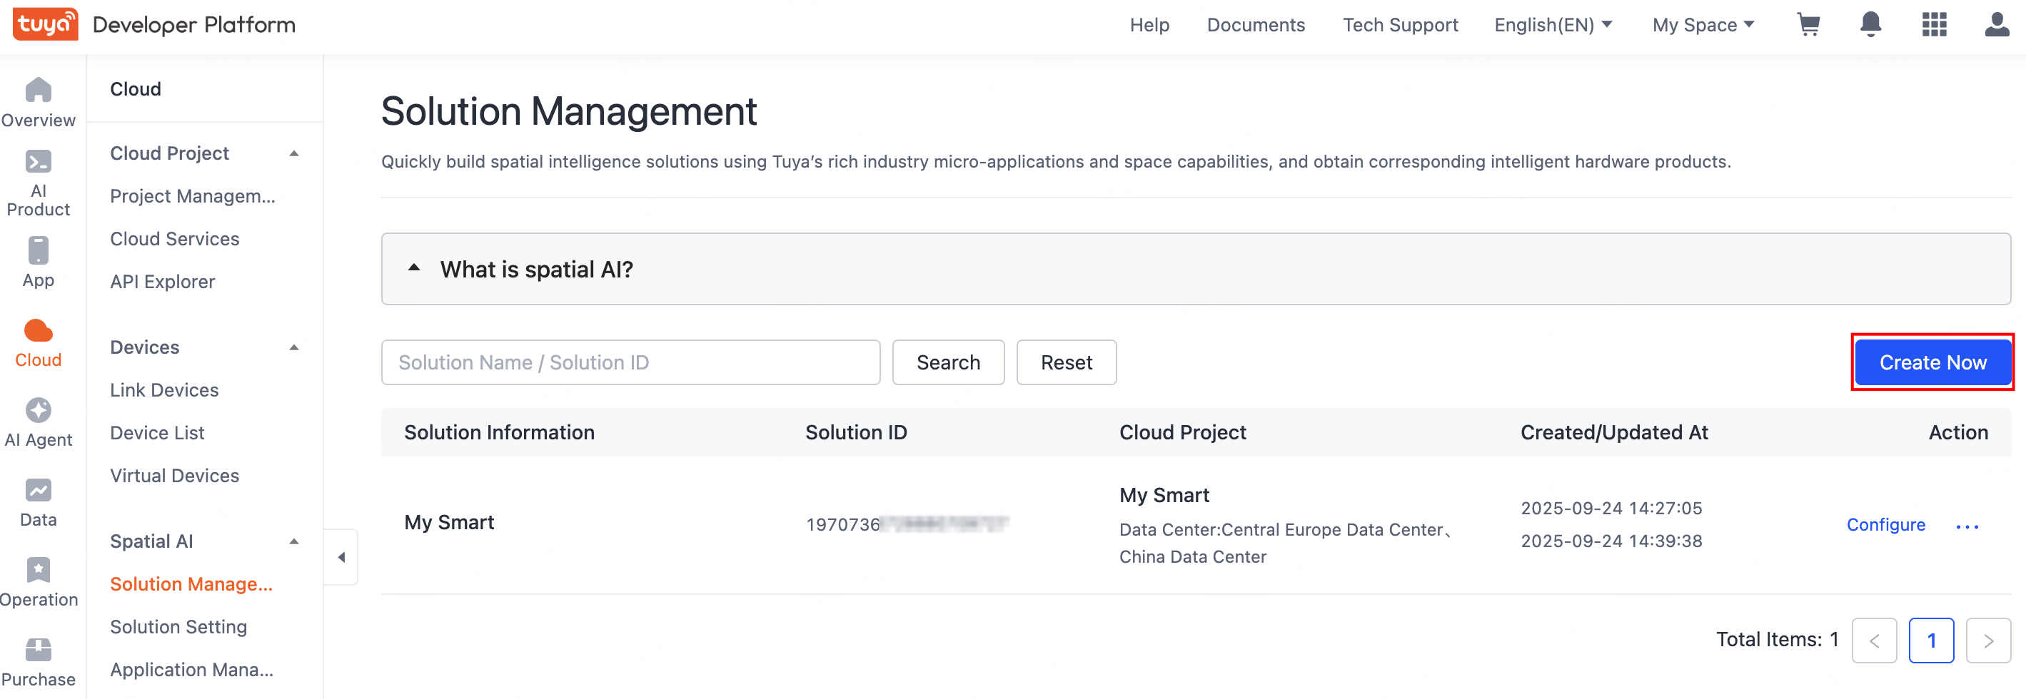Click the Solution Name search field
This screenshot has width=2026, height=699.
point(630,362)
